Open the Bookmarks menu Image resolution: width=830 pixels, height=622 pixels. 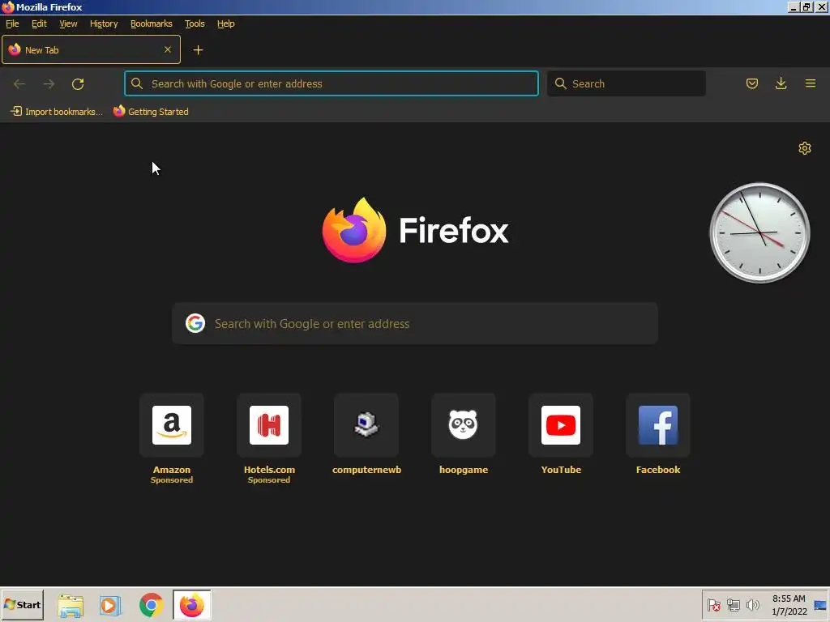[152, 23]
